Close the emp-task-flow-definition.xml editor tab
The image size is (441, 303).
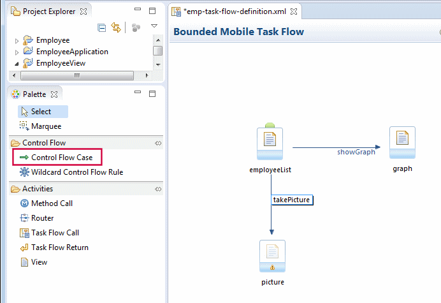[294, 11]
